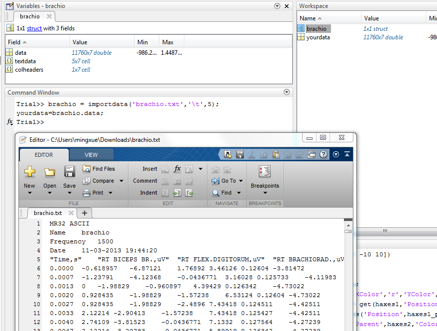Click the struct hyperlink
437x331 pixels.
[34, 28]
